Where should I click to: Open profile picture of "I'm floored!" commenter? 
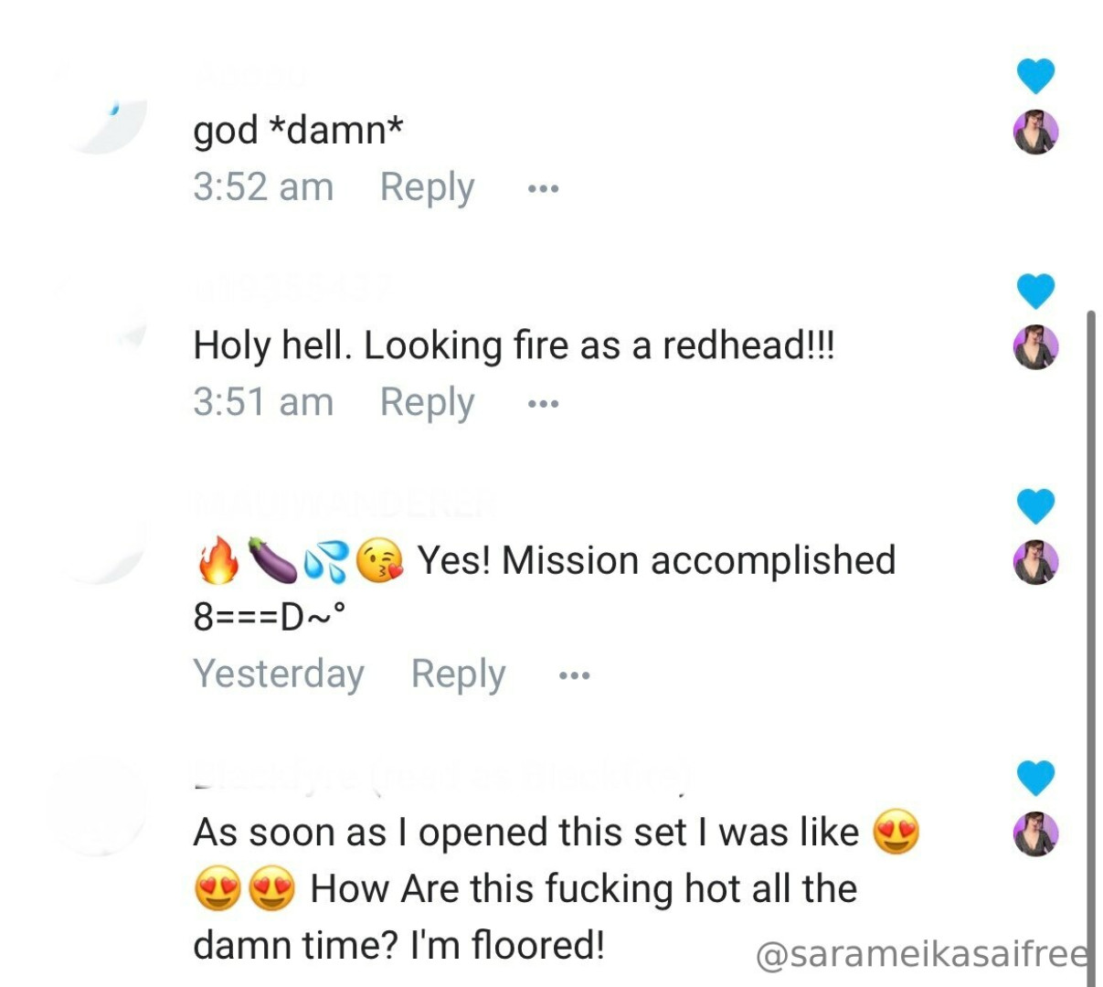[x=97, y=806]
